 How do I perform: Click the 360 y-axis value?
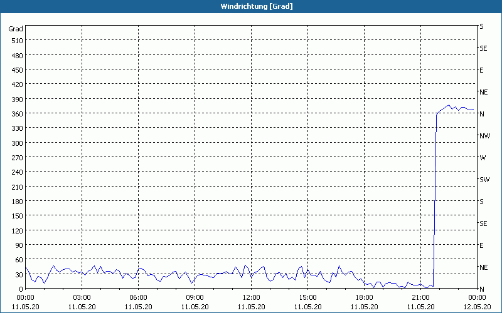coord(18,114)
